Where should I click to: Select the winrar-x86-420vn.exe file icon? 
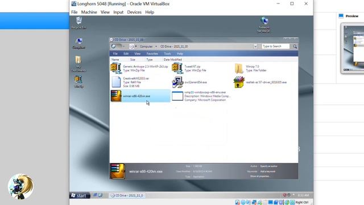[116, 96]
